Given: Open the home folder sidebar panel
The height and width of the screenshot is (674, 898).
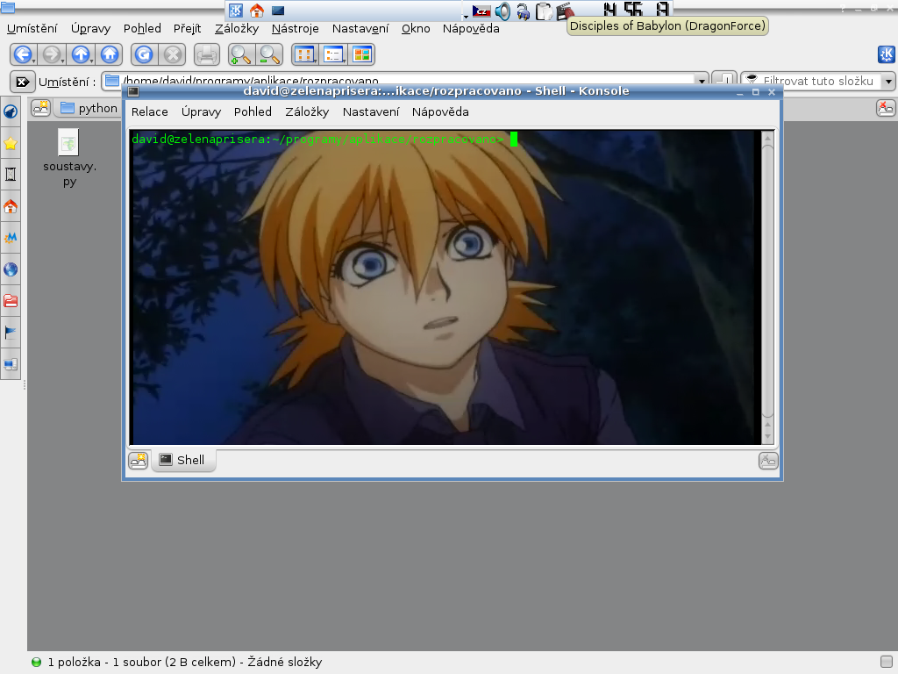Looking at the screenshot, I should coord(11,206).
